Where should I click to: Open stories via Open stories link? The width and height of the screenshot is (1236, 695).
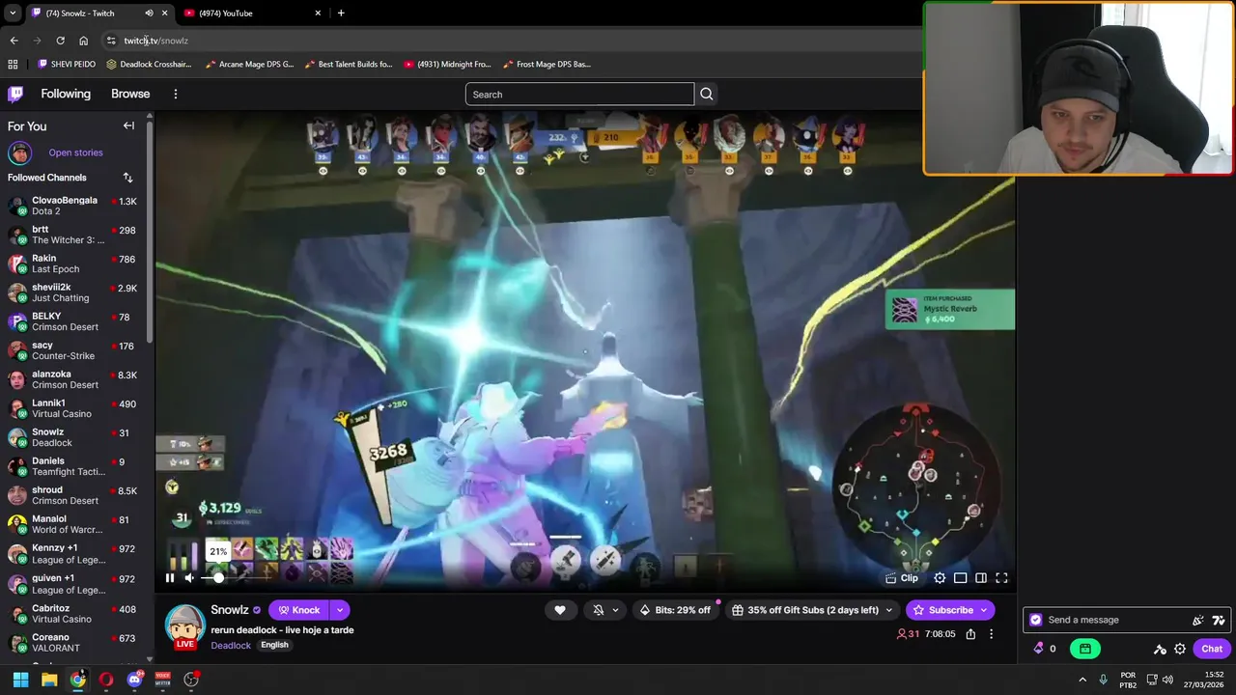75,153
